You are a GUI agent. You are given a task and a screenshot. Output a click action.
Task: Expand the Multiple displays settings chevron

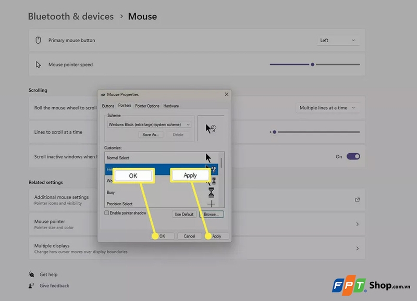[x=357, y=248]
